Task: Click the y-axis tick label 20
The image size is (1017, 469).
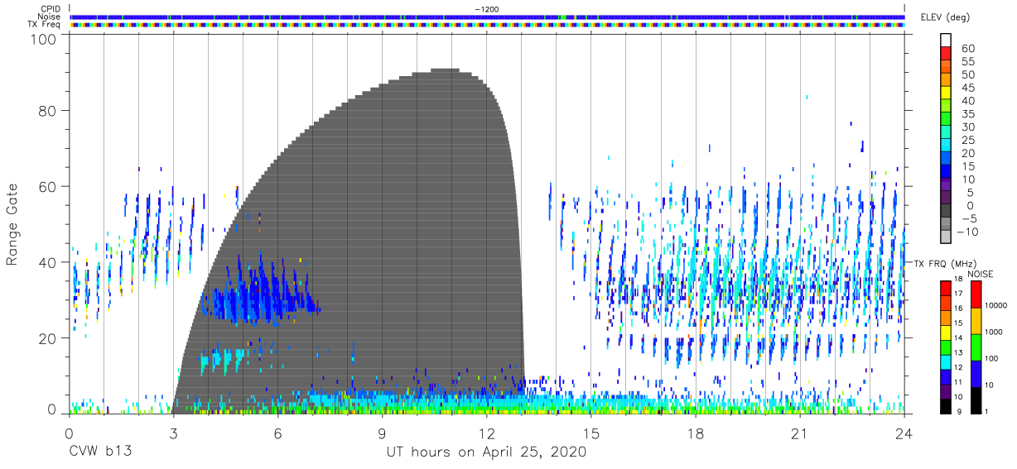Action: pos(48,339)
